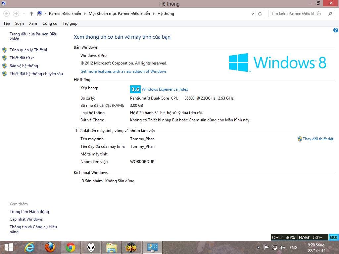Open Thiết đặt hệ thống chuyên sâu
The image size is (339, 254).
pos(36,74)
